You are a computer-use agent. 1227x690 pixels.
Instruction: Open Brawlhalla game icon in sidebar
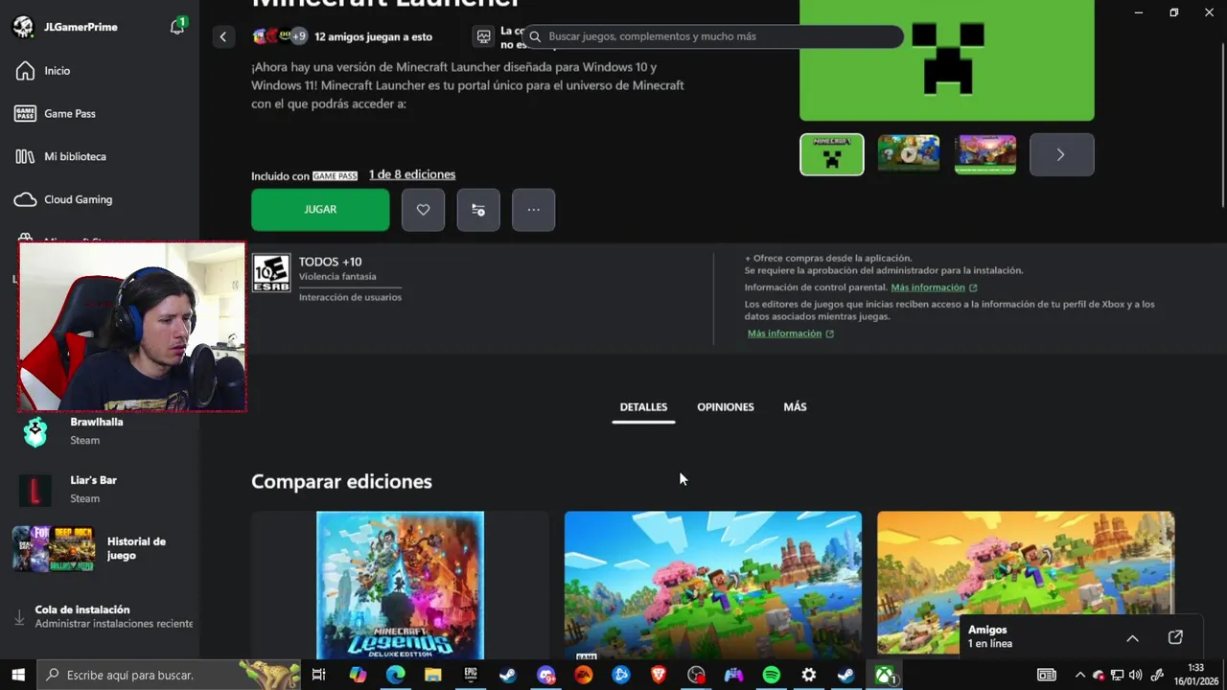tap(35, 432)
